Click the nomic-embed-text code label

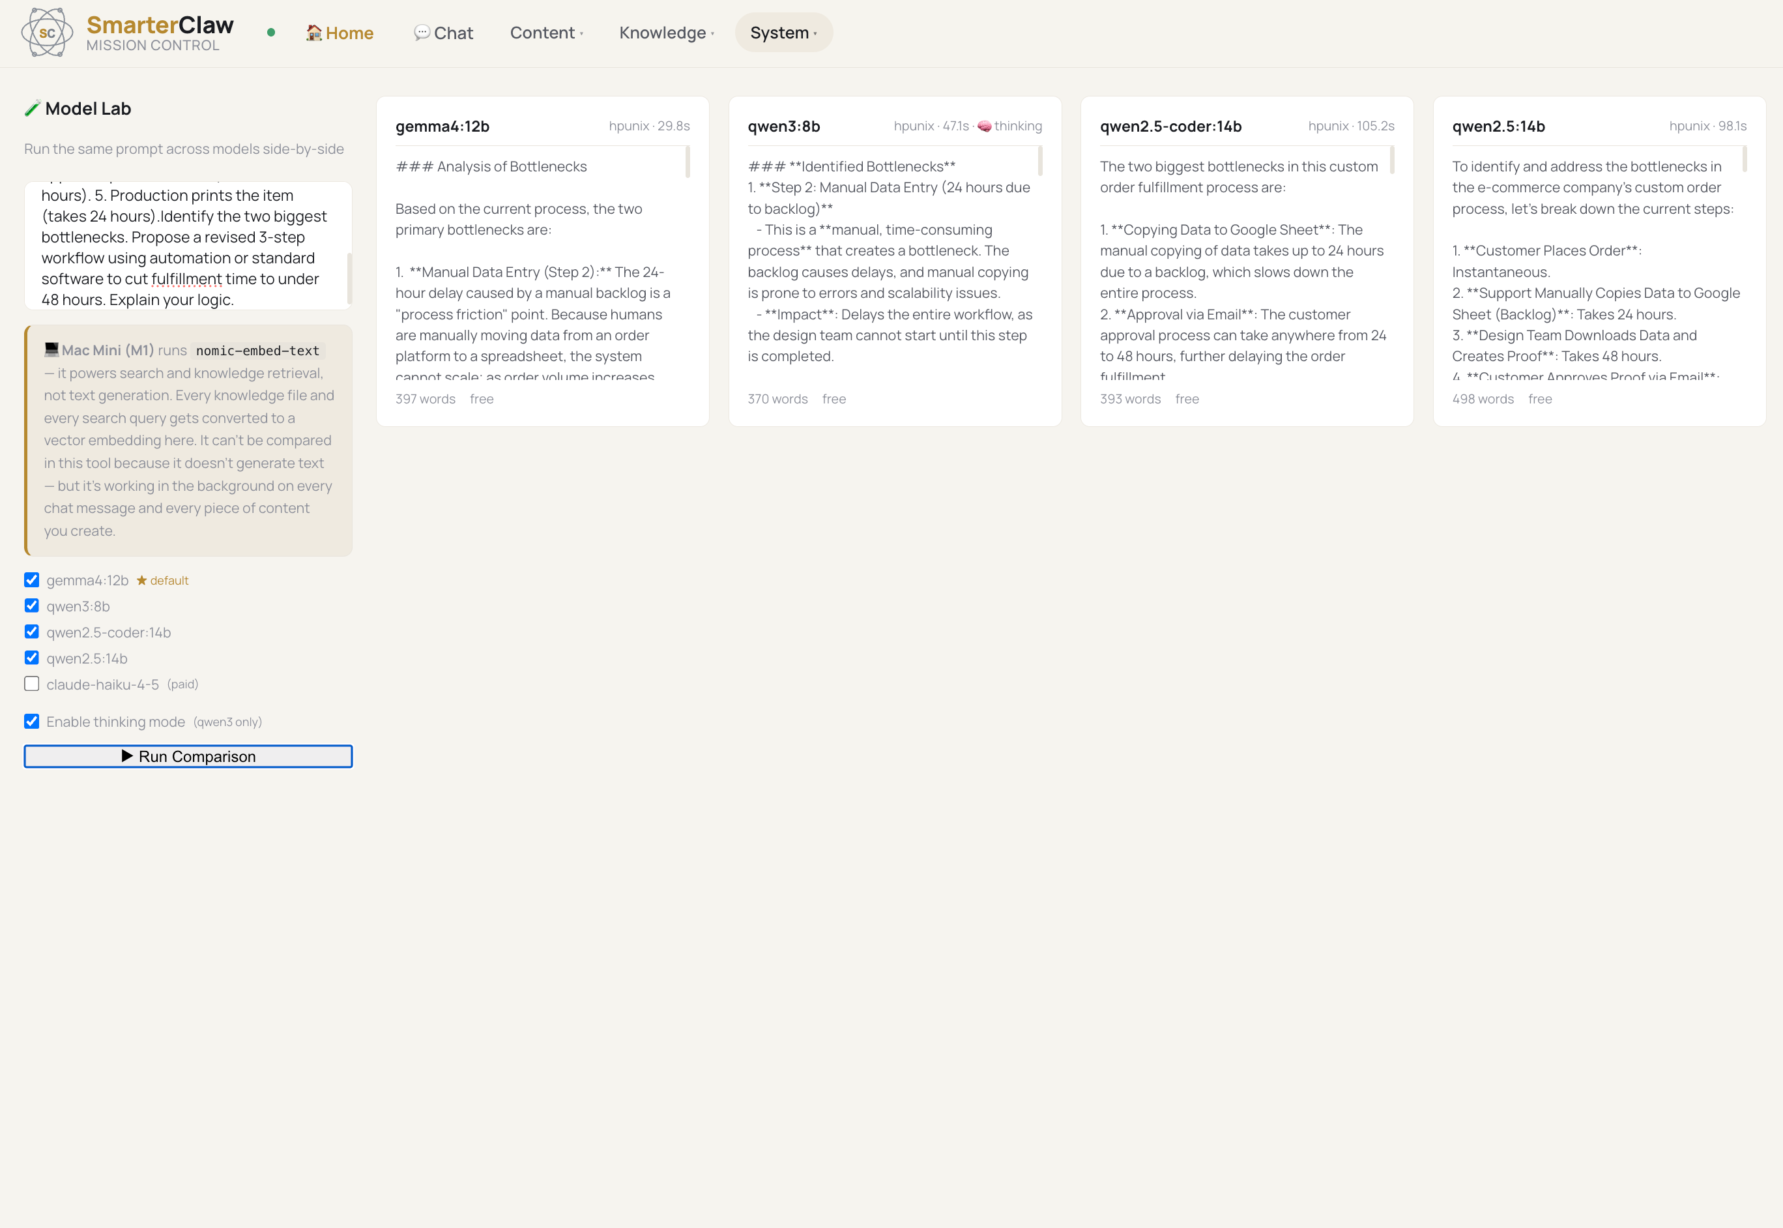coord(257,351)
